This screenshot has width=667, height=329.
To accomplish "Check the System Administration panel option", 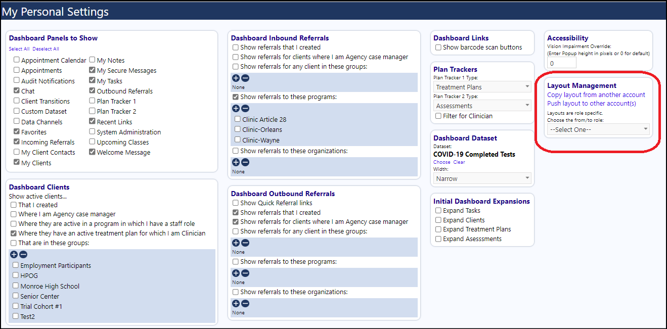I will tap(92, 132).
